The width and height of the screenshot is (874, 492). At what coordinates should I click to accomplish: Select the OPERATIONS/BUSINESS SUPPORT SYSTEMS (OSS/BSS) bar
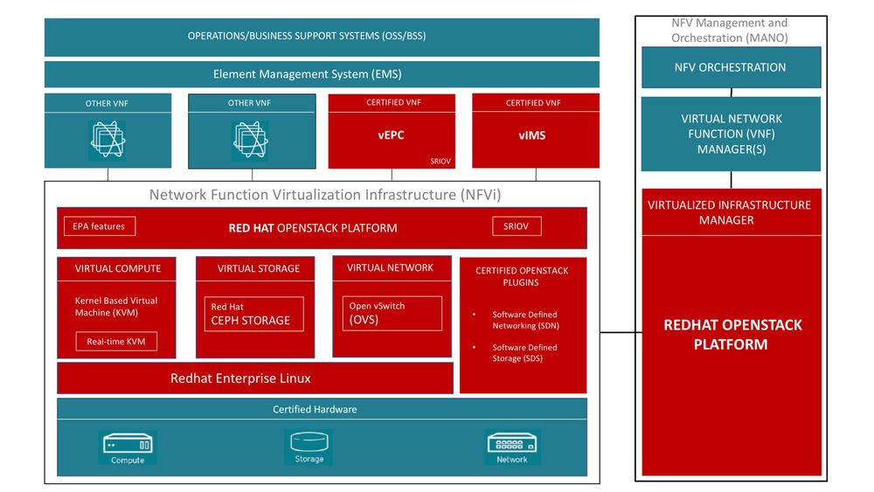(x=322, y=37)
